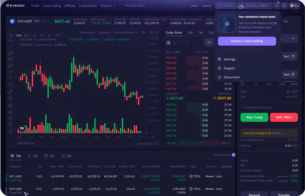Select the 1h timeframe
This screenshot has width=305, height=196.
(34, 35)
